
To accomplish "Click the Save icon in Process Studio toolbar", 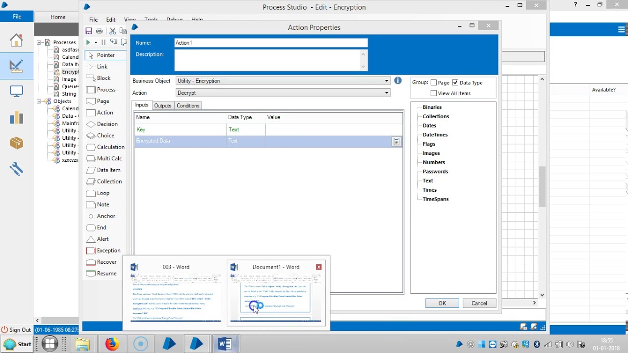I will coord(89,31).
